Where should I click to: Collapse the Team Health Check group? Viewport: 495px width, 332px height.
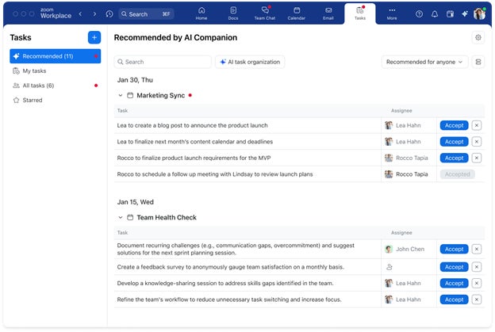(x=121, y=217)
